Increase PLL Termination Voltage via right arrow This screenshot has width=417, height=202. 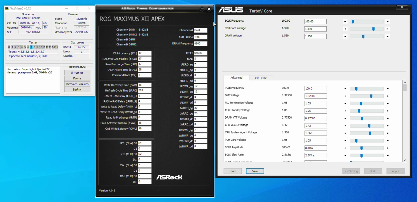pyautogui.click(x=388, y=104)
